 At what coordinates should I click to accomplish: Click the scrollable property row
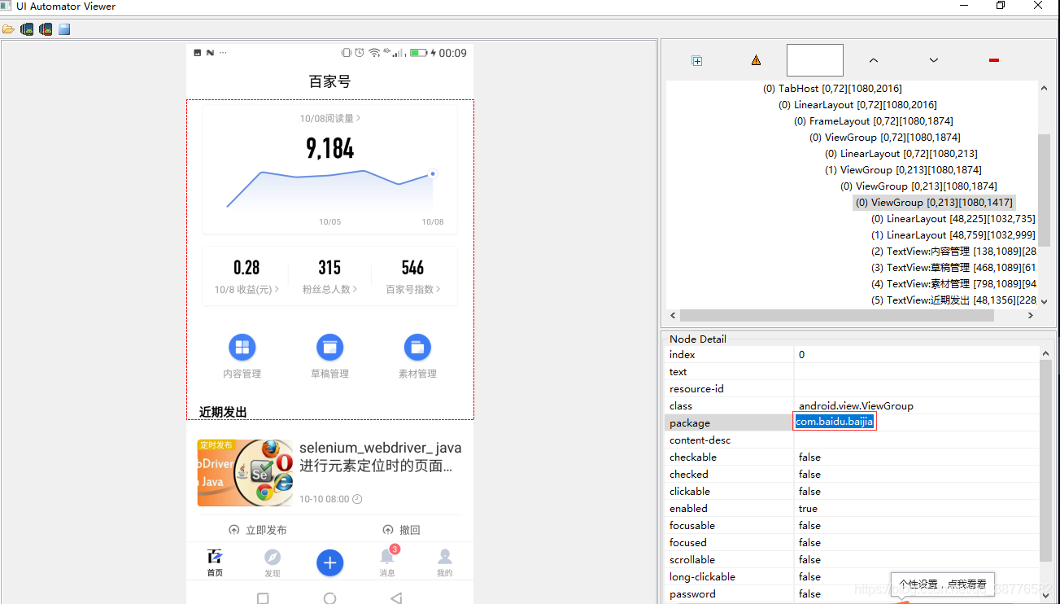pyautogui.click(x=852, y=559)
